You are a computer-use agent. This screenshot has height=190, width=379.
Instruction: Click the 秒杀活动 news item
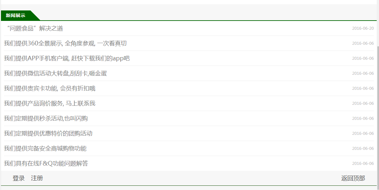click(x=46, y=119)
